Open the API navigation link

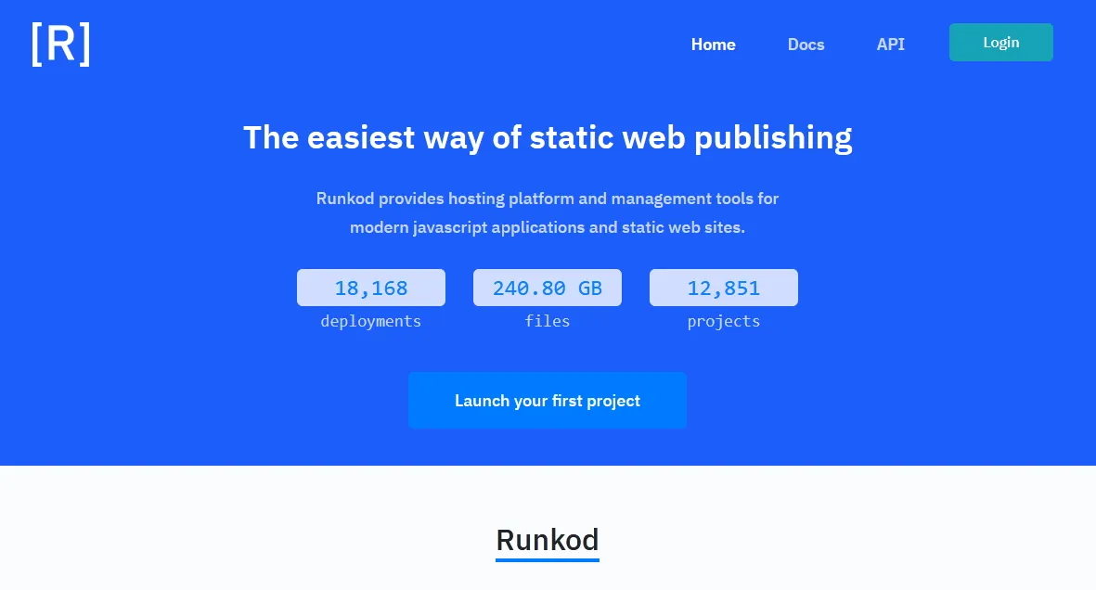pos(891,44)
